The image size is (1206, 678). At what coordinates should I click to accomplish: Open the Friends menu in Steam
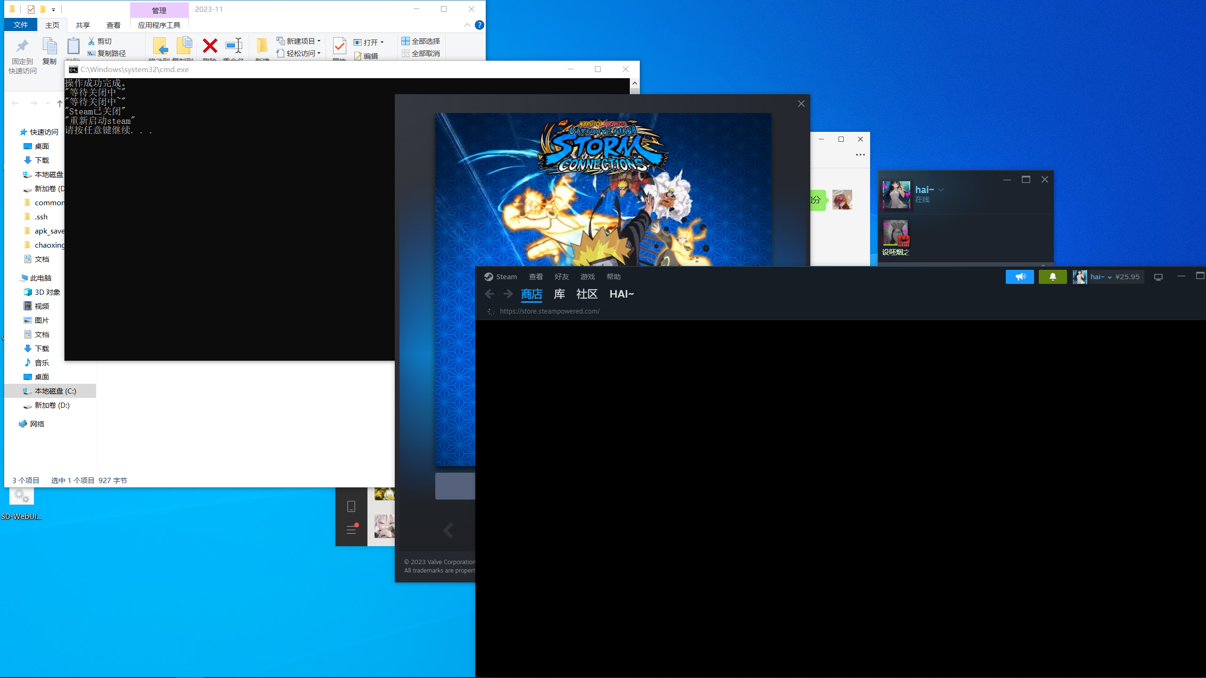[x=562, y=277]
